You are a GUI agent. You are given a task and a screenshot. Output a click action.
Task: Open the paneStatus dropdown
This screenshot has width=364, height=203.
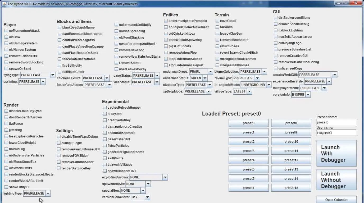coord(146,76)
